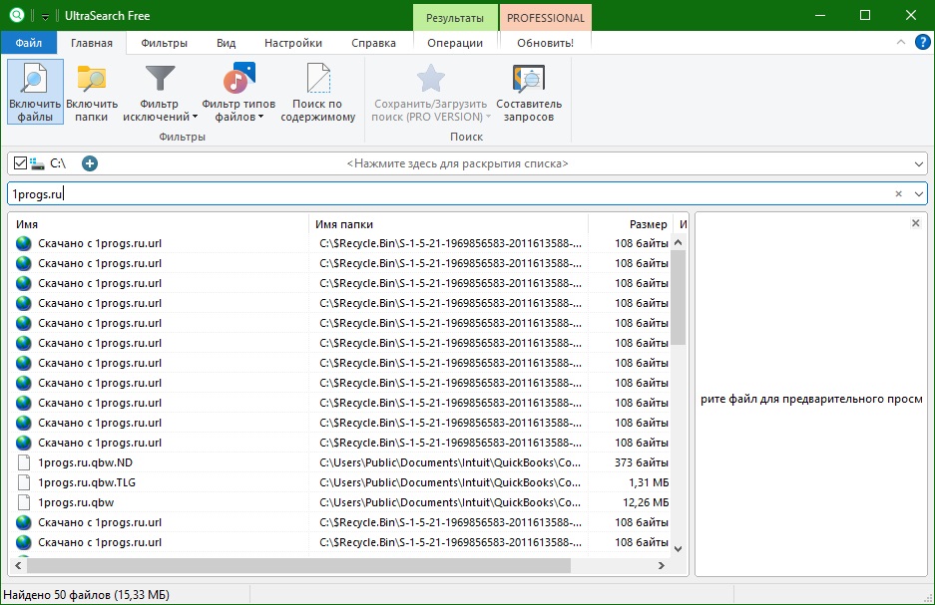Click the help question mark icon

[922, 42]
